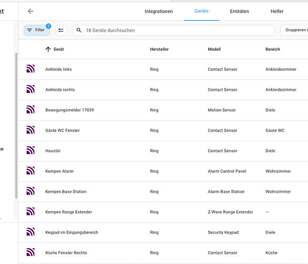Open the Filter panel button

pyautogui.click(x=37, y=30)
